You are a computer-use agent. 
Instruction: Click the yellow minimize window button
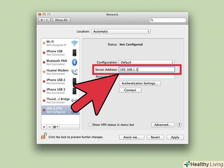(44, 14)
